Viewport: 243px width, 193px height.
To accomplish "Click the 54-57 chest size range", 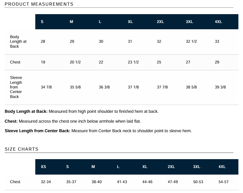I will point(223,182).
